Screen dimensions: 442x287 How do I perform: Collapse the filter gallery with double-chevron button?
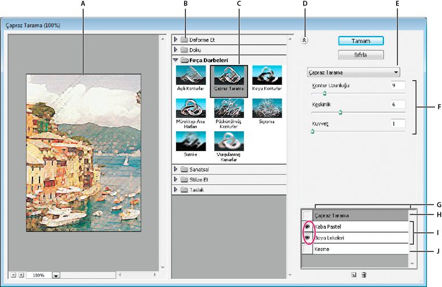tap(304, 40)
